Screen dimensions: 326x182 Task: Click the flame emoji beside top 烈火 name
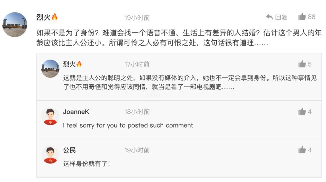click(x=54, y=17)
